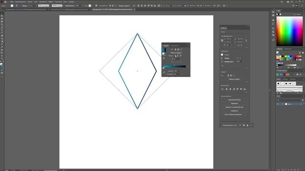This screenshot has width=305, height=171.
Task: Click the radial gradient icon in the Properties panel
Action: tap(231, 76)
